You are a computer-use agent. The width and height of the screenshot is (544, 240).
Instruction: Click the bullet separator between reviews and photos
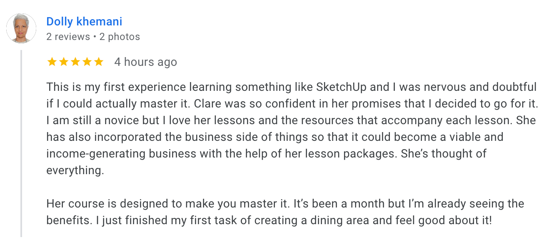pyautogui.click(x=95, y=37)
